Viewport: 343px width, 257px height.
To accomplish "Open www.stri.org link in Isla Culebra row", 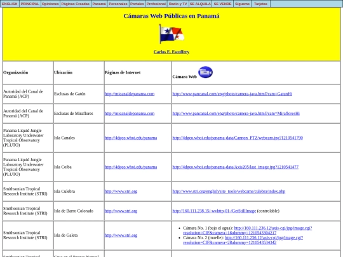I will point(121,192).
